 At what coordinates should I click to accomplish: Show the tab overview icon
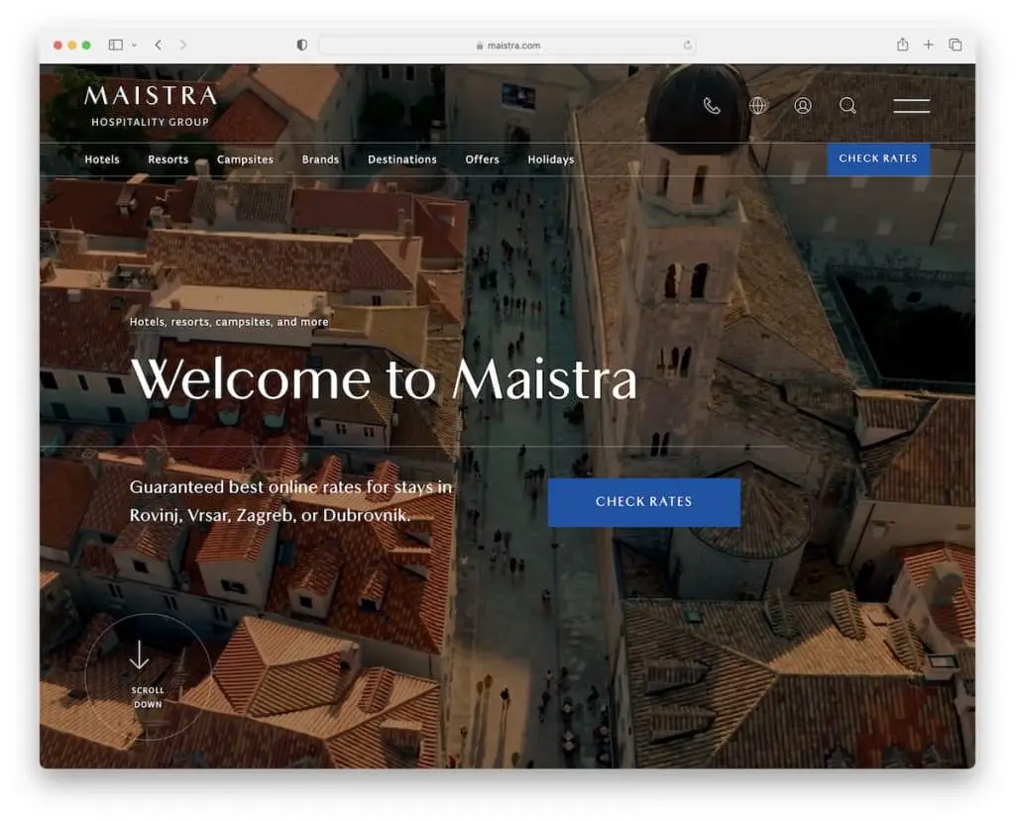click(x=955, y=45)
